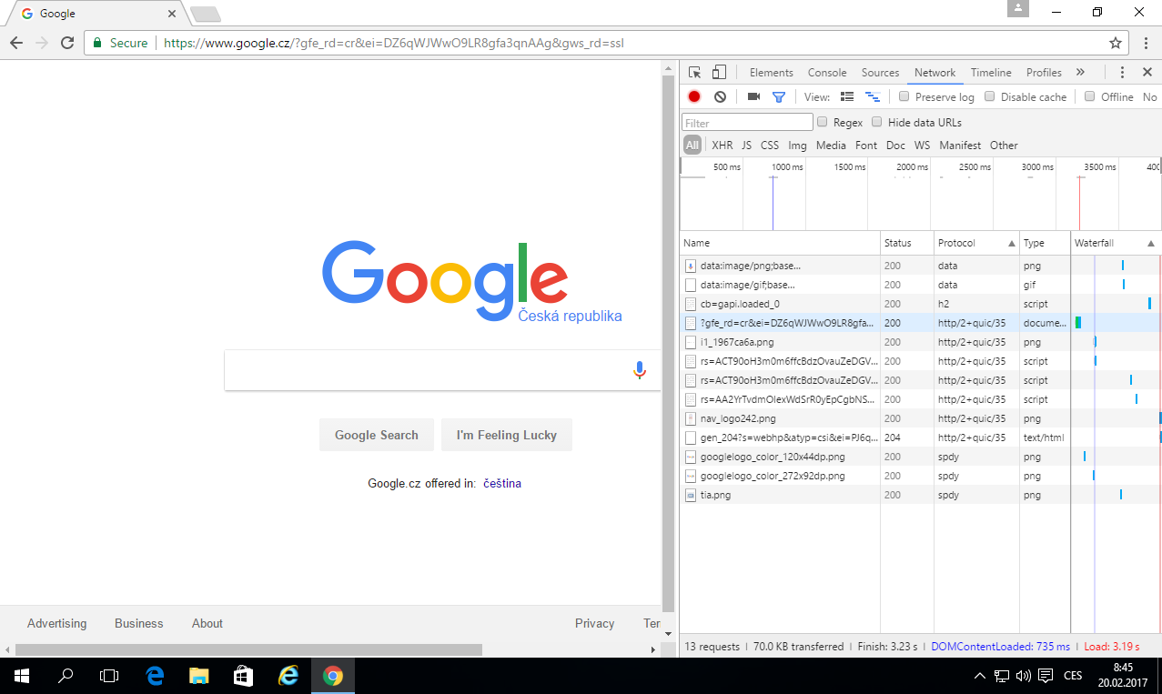1162x694 pixels.
Task: Open the Sources tab
Action: click(880, 73)
